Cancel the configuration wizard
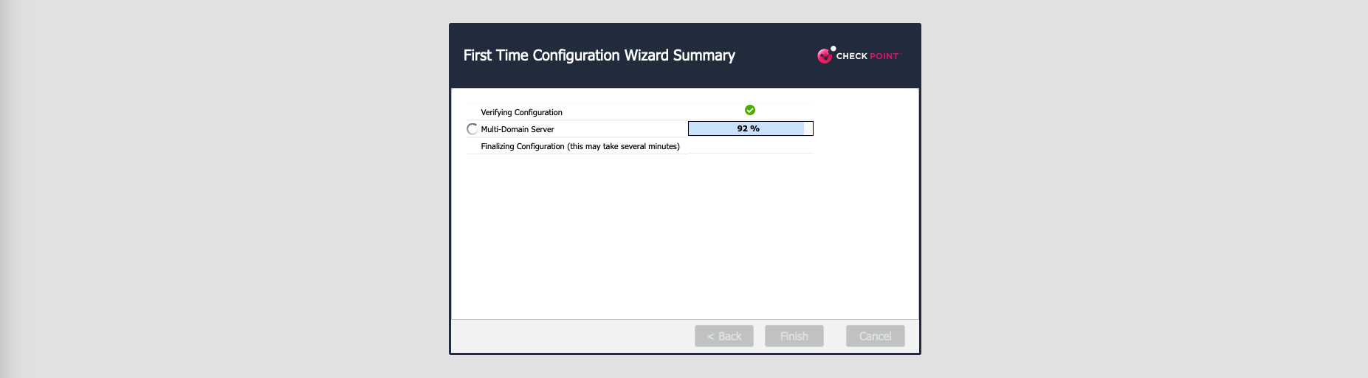The image size is (1368, 378). pos(875,336)
